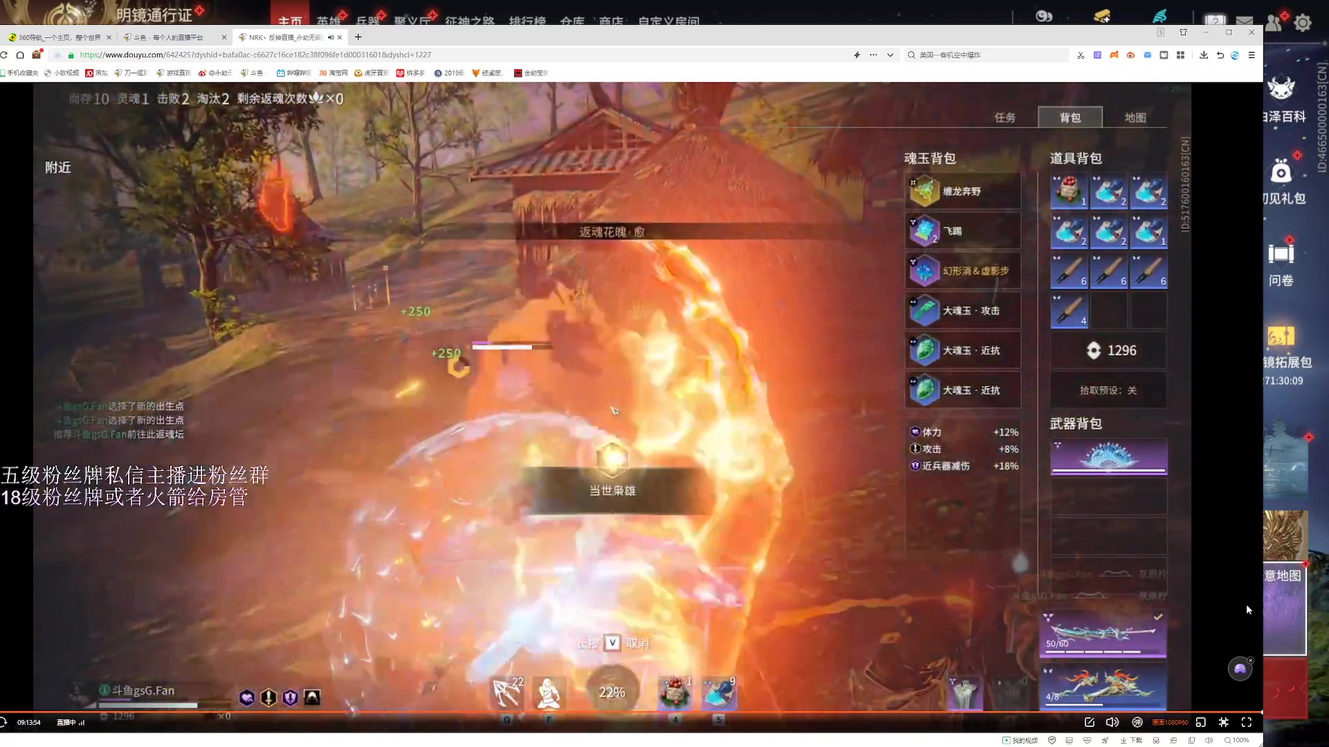
Task: Expand the address bar dropdown chevron
Action: (890, 55)
